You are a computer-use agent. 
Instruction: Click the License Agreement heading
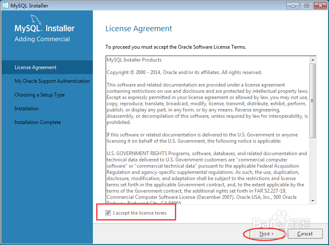[139, 29]
